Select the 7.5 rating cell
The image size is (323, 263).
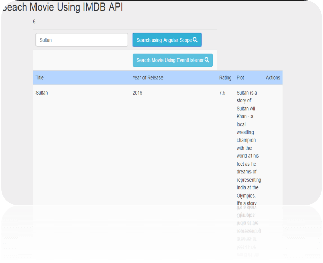(222, 93)
